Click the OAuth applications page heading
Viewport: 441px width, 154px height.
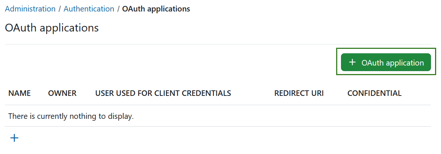(x=52, y=28)
